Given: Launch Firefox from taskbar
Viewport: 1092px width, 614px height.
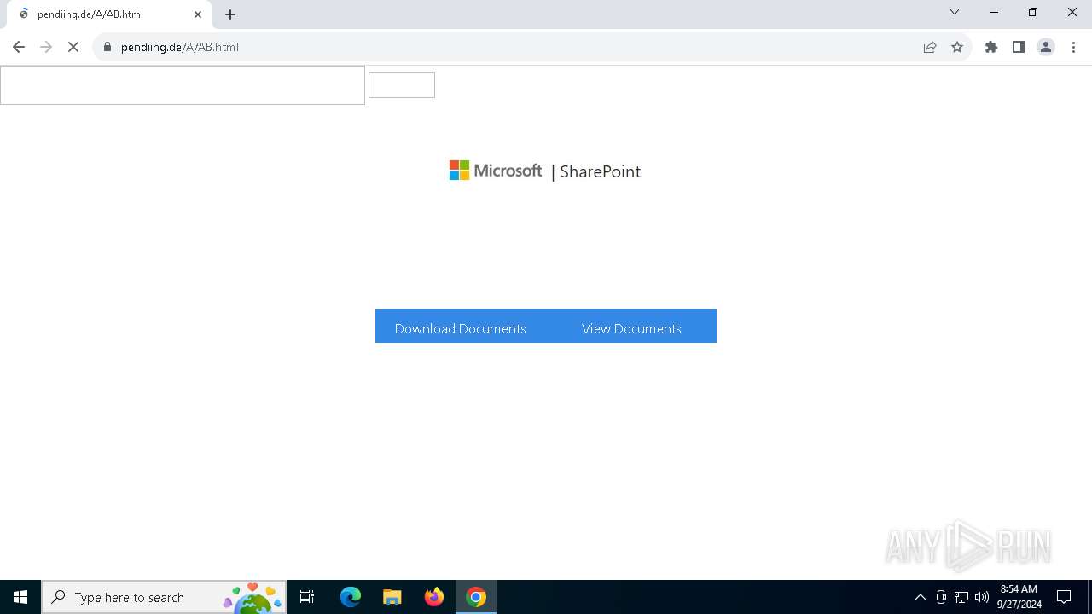Looking at the screenshot, I should click(x=434, y=597).
